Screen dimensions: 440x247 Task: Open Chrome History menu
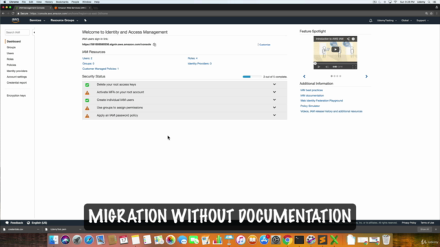tap(49, 2)
